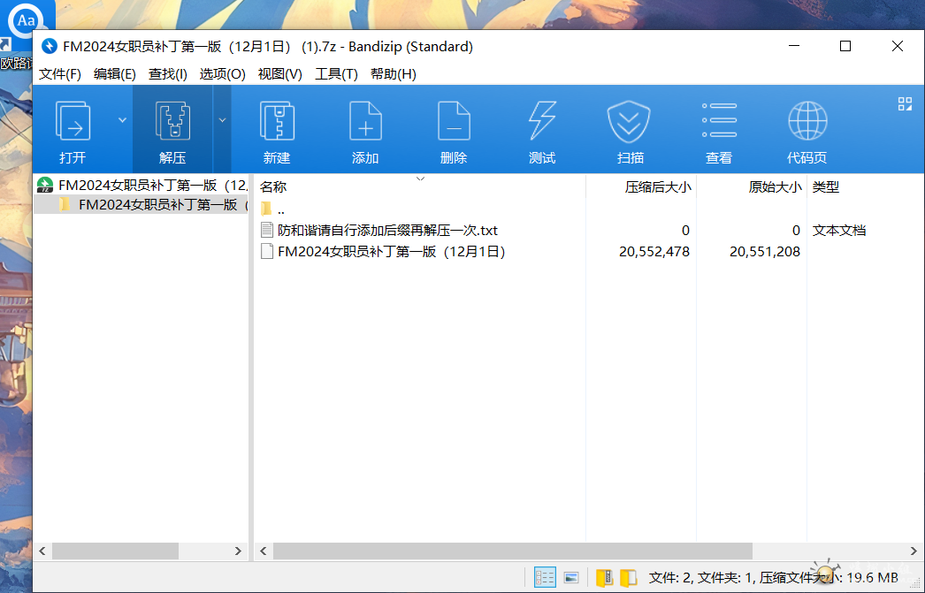The width and height of the screenshot is (925, 593).
Task: Click the text document icon of the .txt file
Action: pyautogui.click(x=267, y=230)
